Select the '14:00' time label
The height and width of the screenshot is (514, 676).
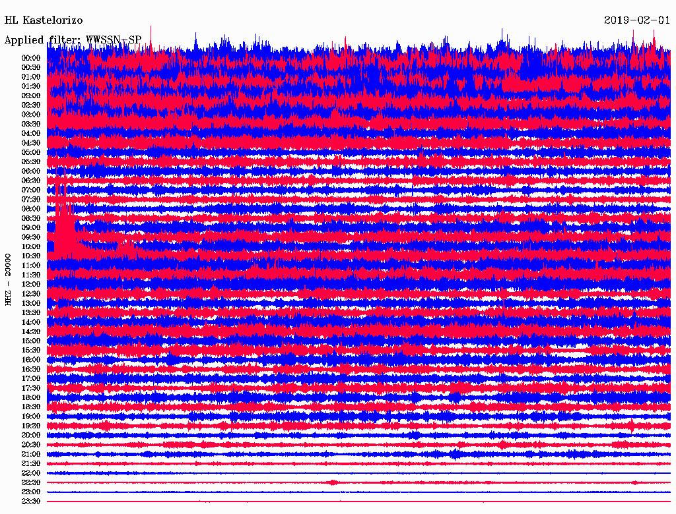[x=31, y=322]
